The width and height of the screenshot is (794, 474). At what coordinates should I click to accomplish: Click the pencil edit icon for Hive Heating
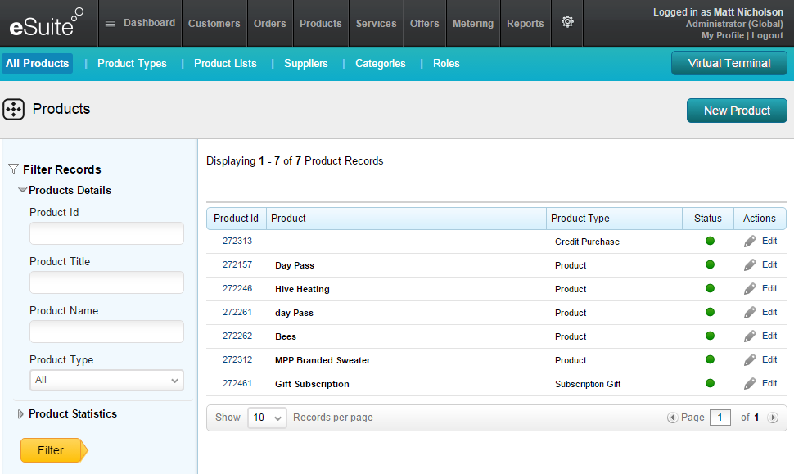tap(750, 289)
